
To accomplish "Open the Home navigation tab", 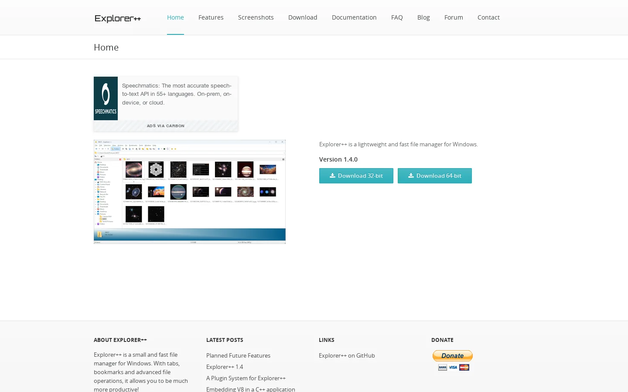I will pyautogui.click(x=175, y=17).
